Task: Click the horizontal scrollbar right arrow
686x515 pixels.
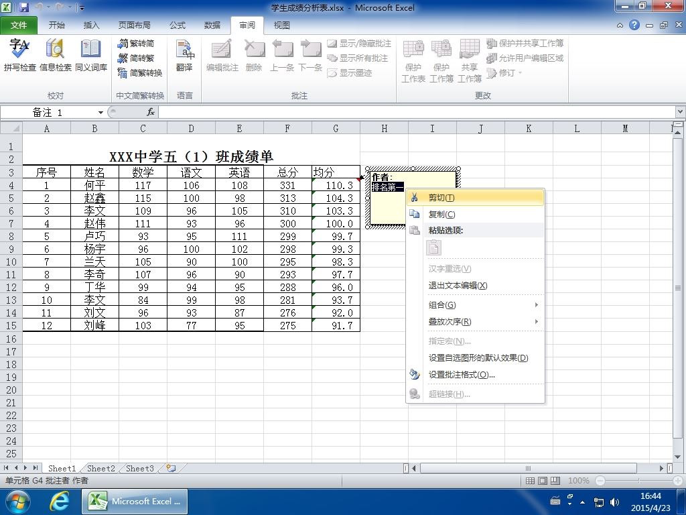Action: 661,468
